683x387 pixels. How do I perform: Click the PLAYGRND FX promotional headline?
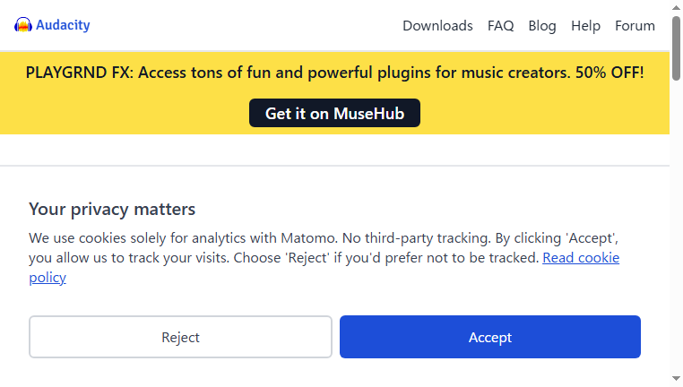pos(334,73)
